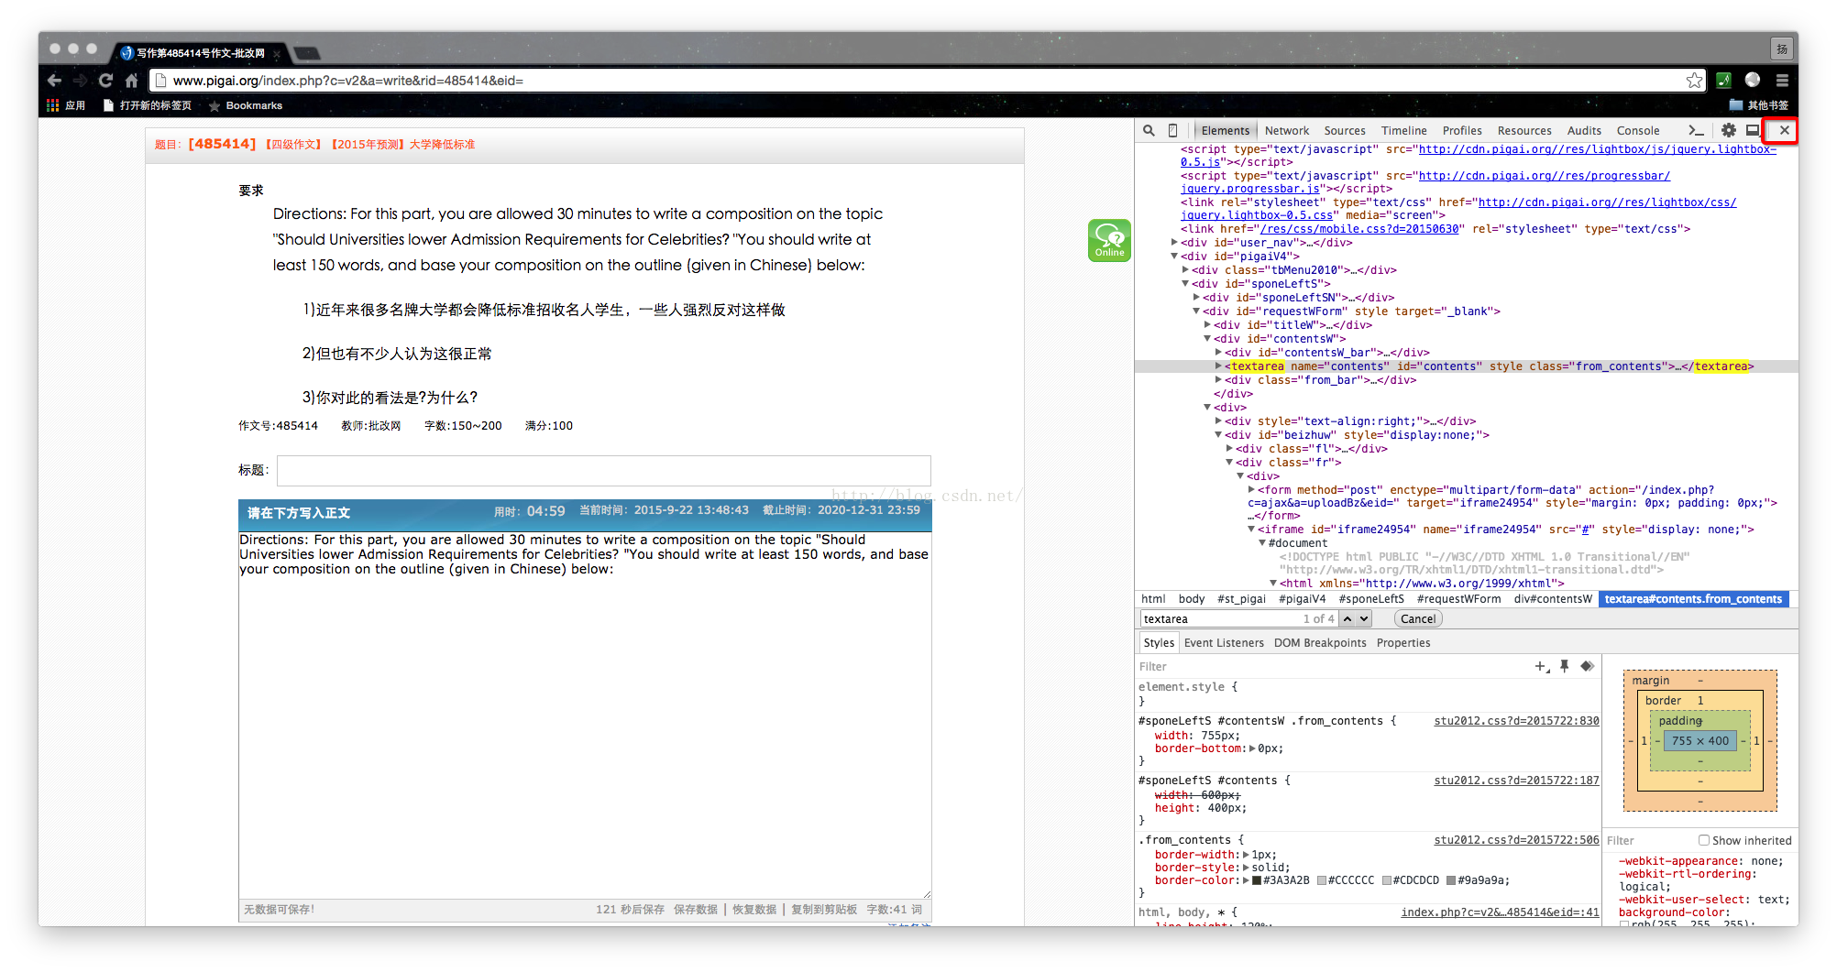Collapse the div id="pigaiV4" node
1837x972 pixels.
click(1174, 257)
